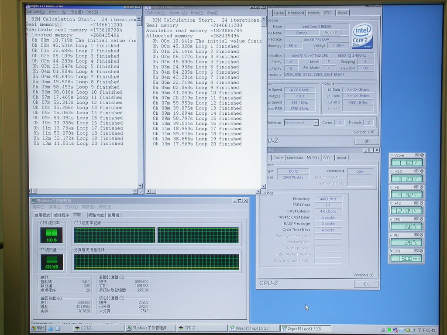447x335 pixels.
Task: Click the Intel Core 2 Duo logo
Action: [x=362, y=36]
